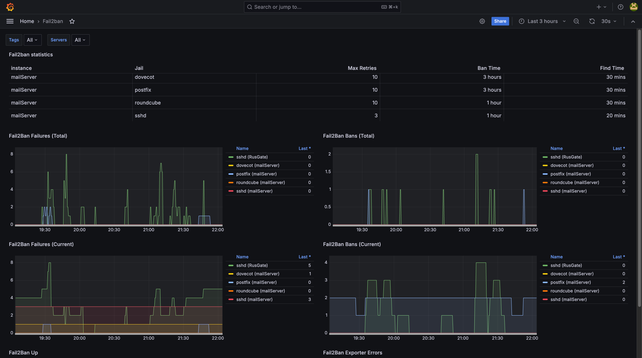Viewport: 642px width, 358px height.
Task: Expand the Last 3 hours time picker
Action: [x=542, y=21]
